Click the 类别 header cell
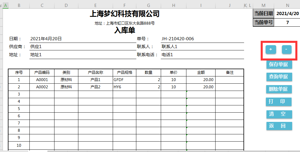The width and height of the screenshot is (300, 152). click(x=66, y=72)
